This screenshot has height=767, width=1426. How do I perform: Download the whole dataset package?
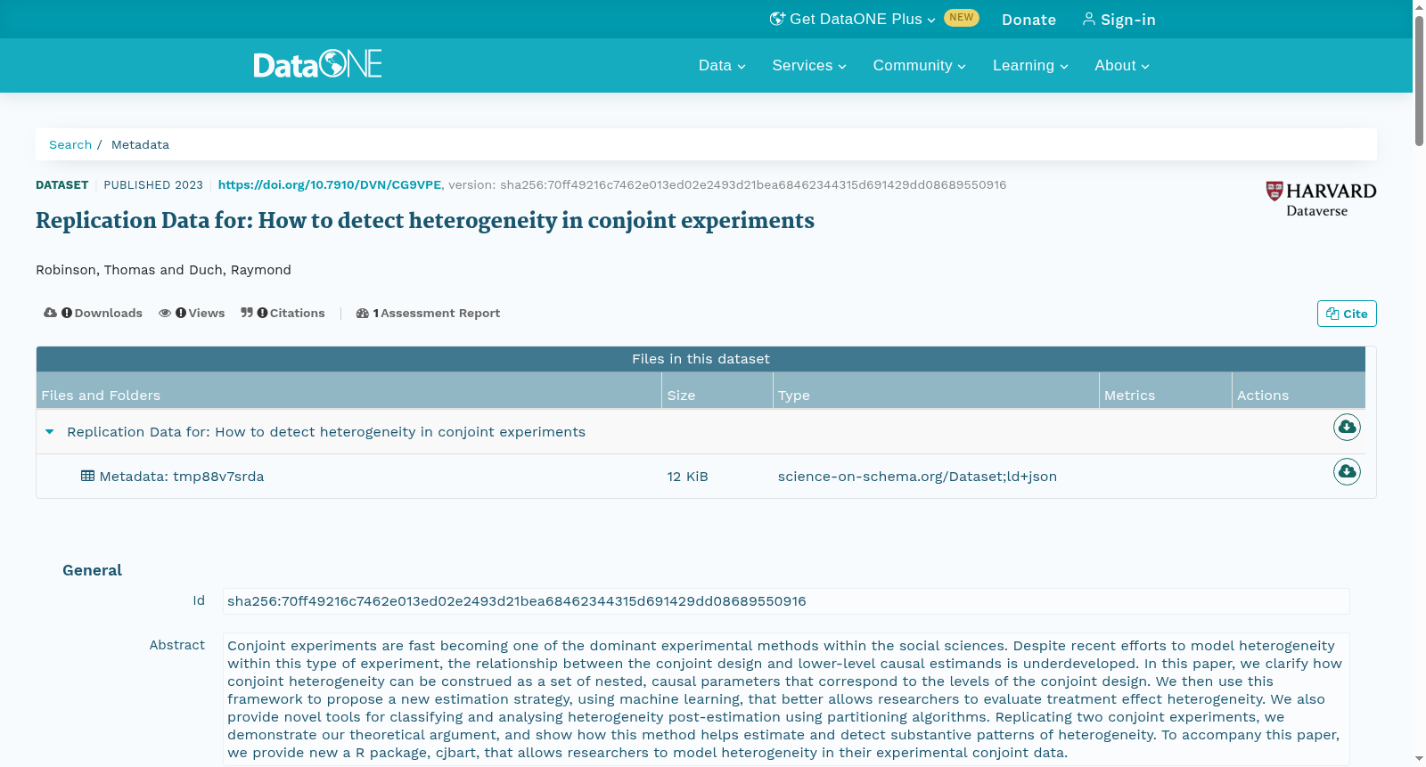coord(1347,428)
